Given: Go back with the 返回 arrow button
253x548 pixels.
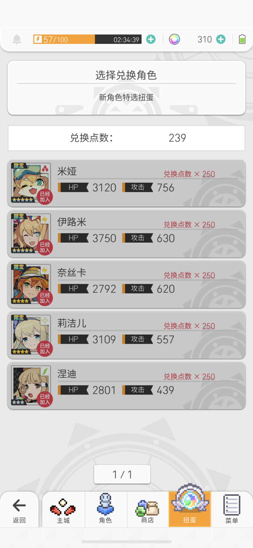Looking at the screenshot, I should pyautogui.click(x=19, y=509).
